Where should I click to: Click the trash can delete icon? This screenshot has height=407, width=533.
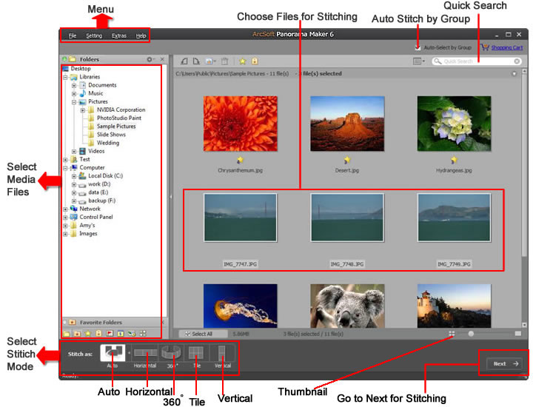(225, 61)
